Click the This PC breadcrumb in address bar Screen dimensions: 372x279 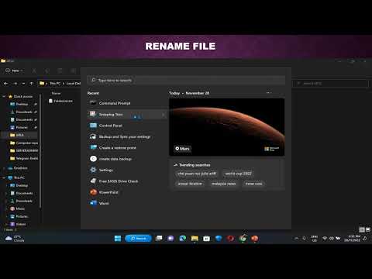[55, 84]
